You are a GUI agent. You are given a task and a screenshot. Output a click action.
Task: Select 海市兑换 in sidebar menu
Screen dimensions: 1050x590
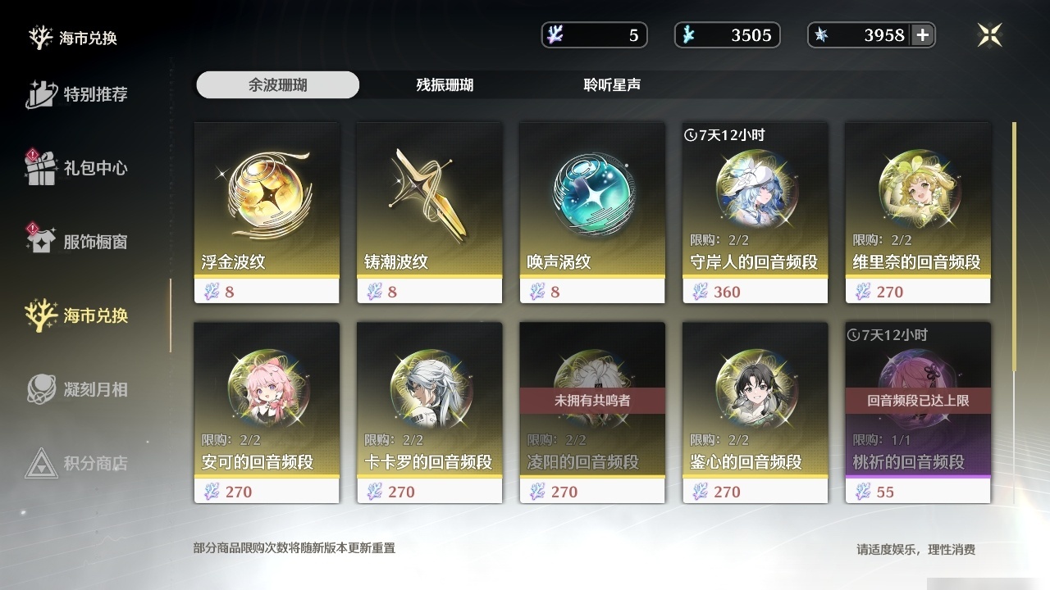(x=77, y=315)
